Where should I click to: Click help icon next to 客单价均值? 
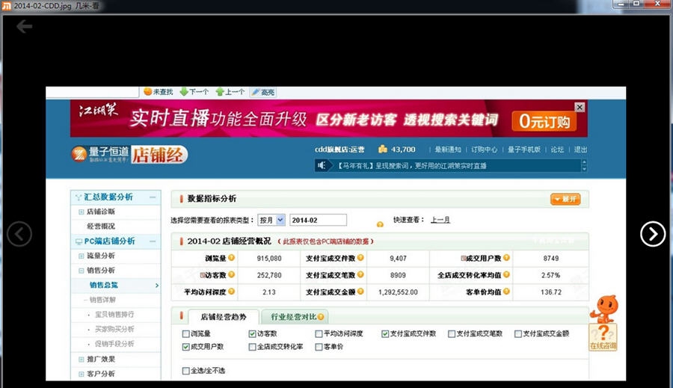pos(506,291)
